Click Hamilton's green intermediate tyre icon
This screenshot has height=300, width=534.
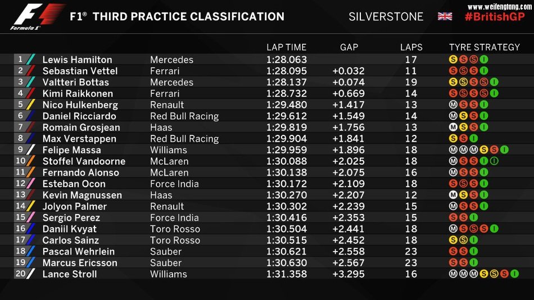tap(484, 60)
